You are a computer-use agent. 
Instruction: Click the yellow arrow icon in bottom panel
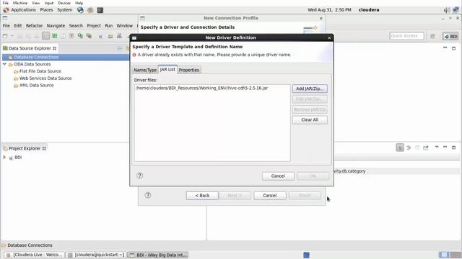[x=409, y=147]
